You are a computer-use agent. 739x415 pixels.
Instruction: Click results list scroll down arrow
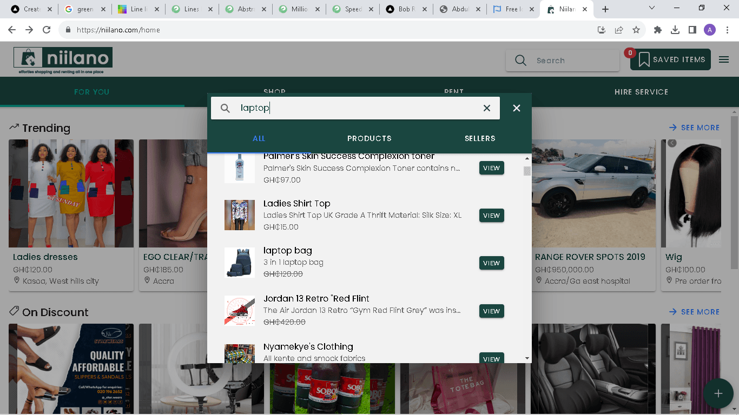[x=527, y=358]
